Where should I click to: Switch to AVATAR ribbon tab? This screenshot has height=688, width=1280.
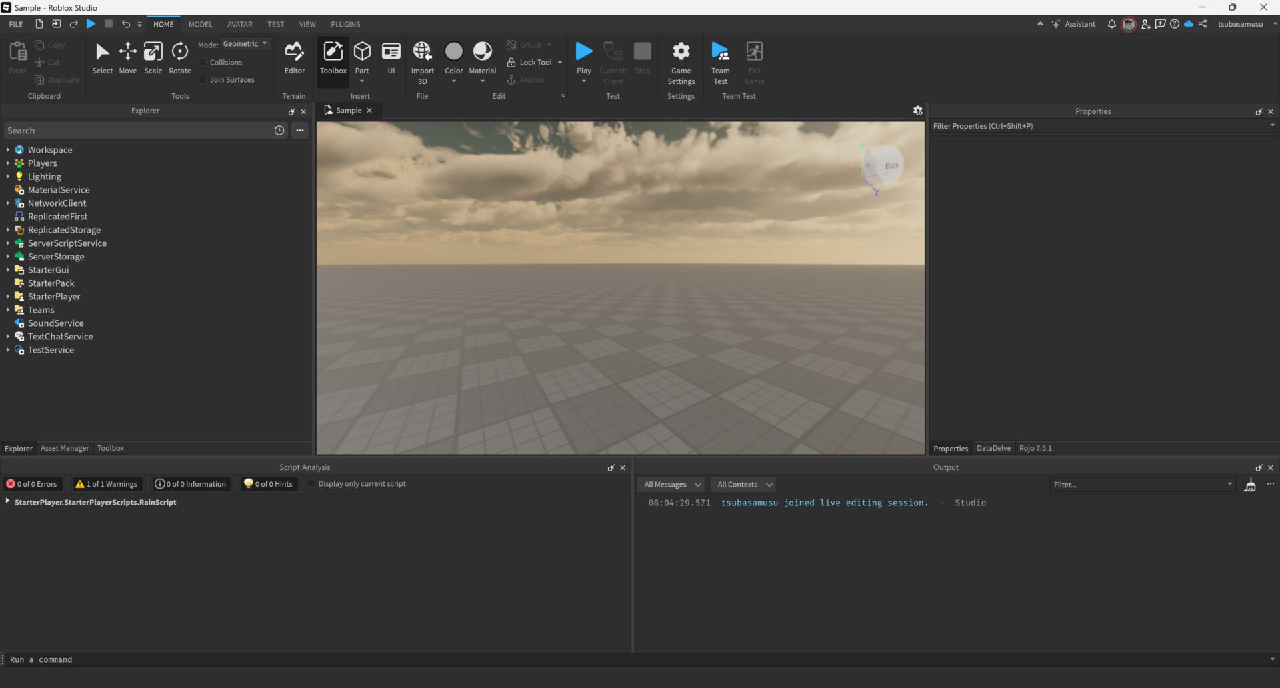pos(239,24)
